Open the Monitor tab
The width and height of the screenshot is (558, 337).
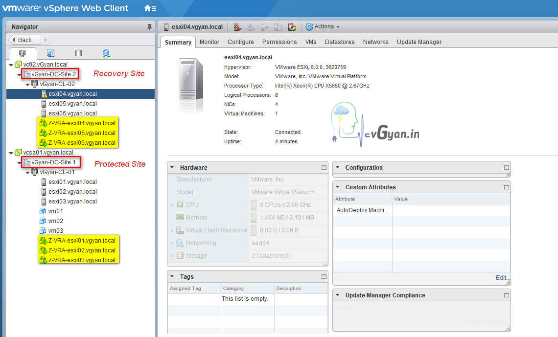(209, 42)
